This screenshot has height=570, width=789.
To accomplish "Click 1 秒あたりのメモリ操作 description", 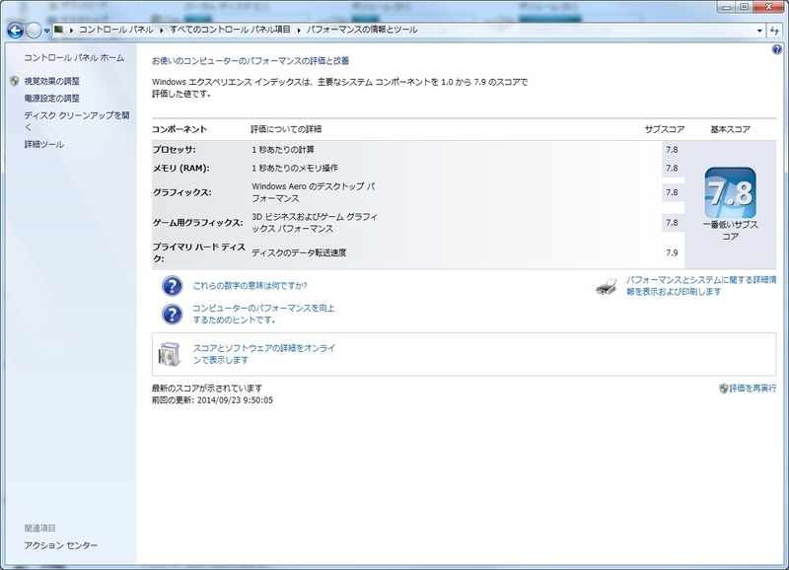I will (x=295, y=168).
